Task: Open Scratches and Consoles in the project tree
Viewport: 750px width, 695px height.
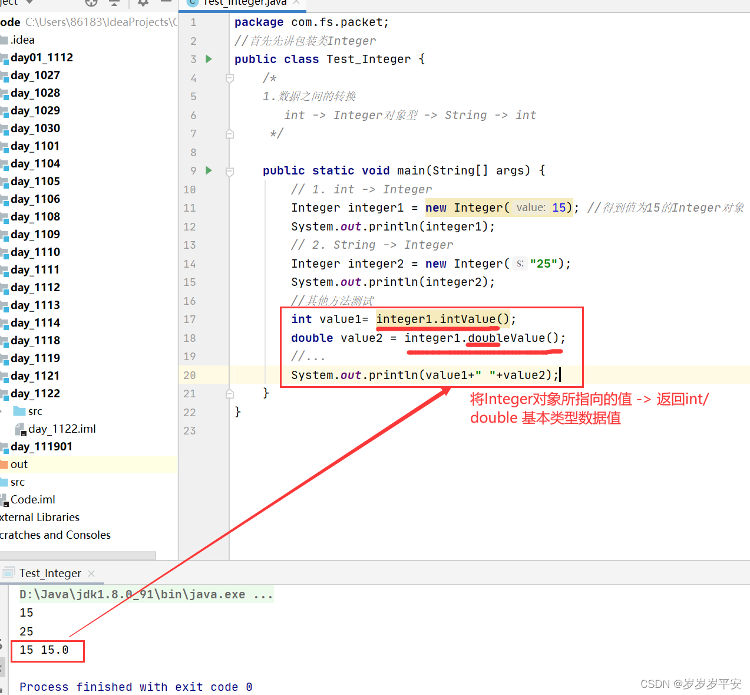Action: click(x=56, y=535)
